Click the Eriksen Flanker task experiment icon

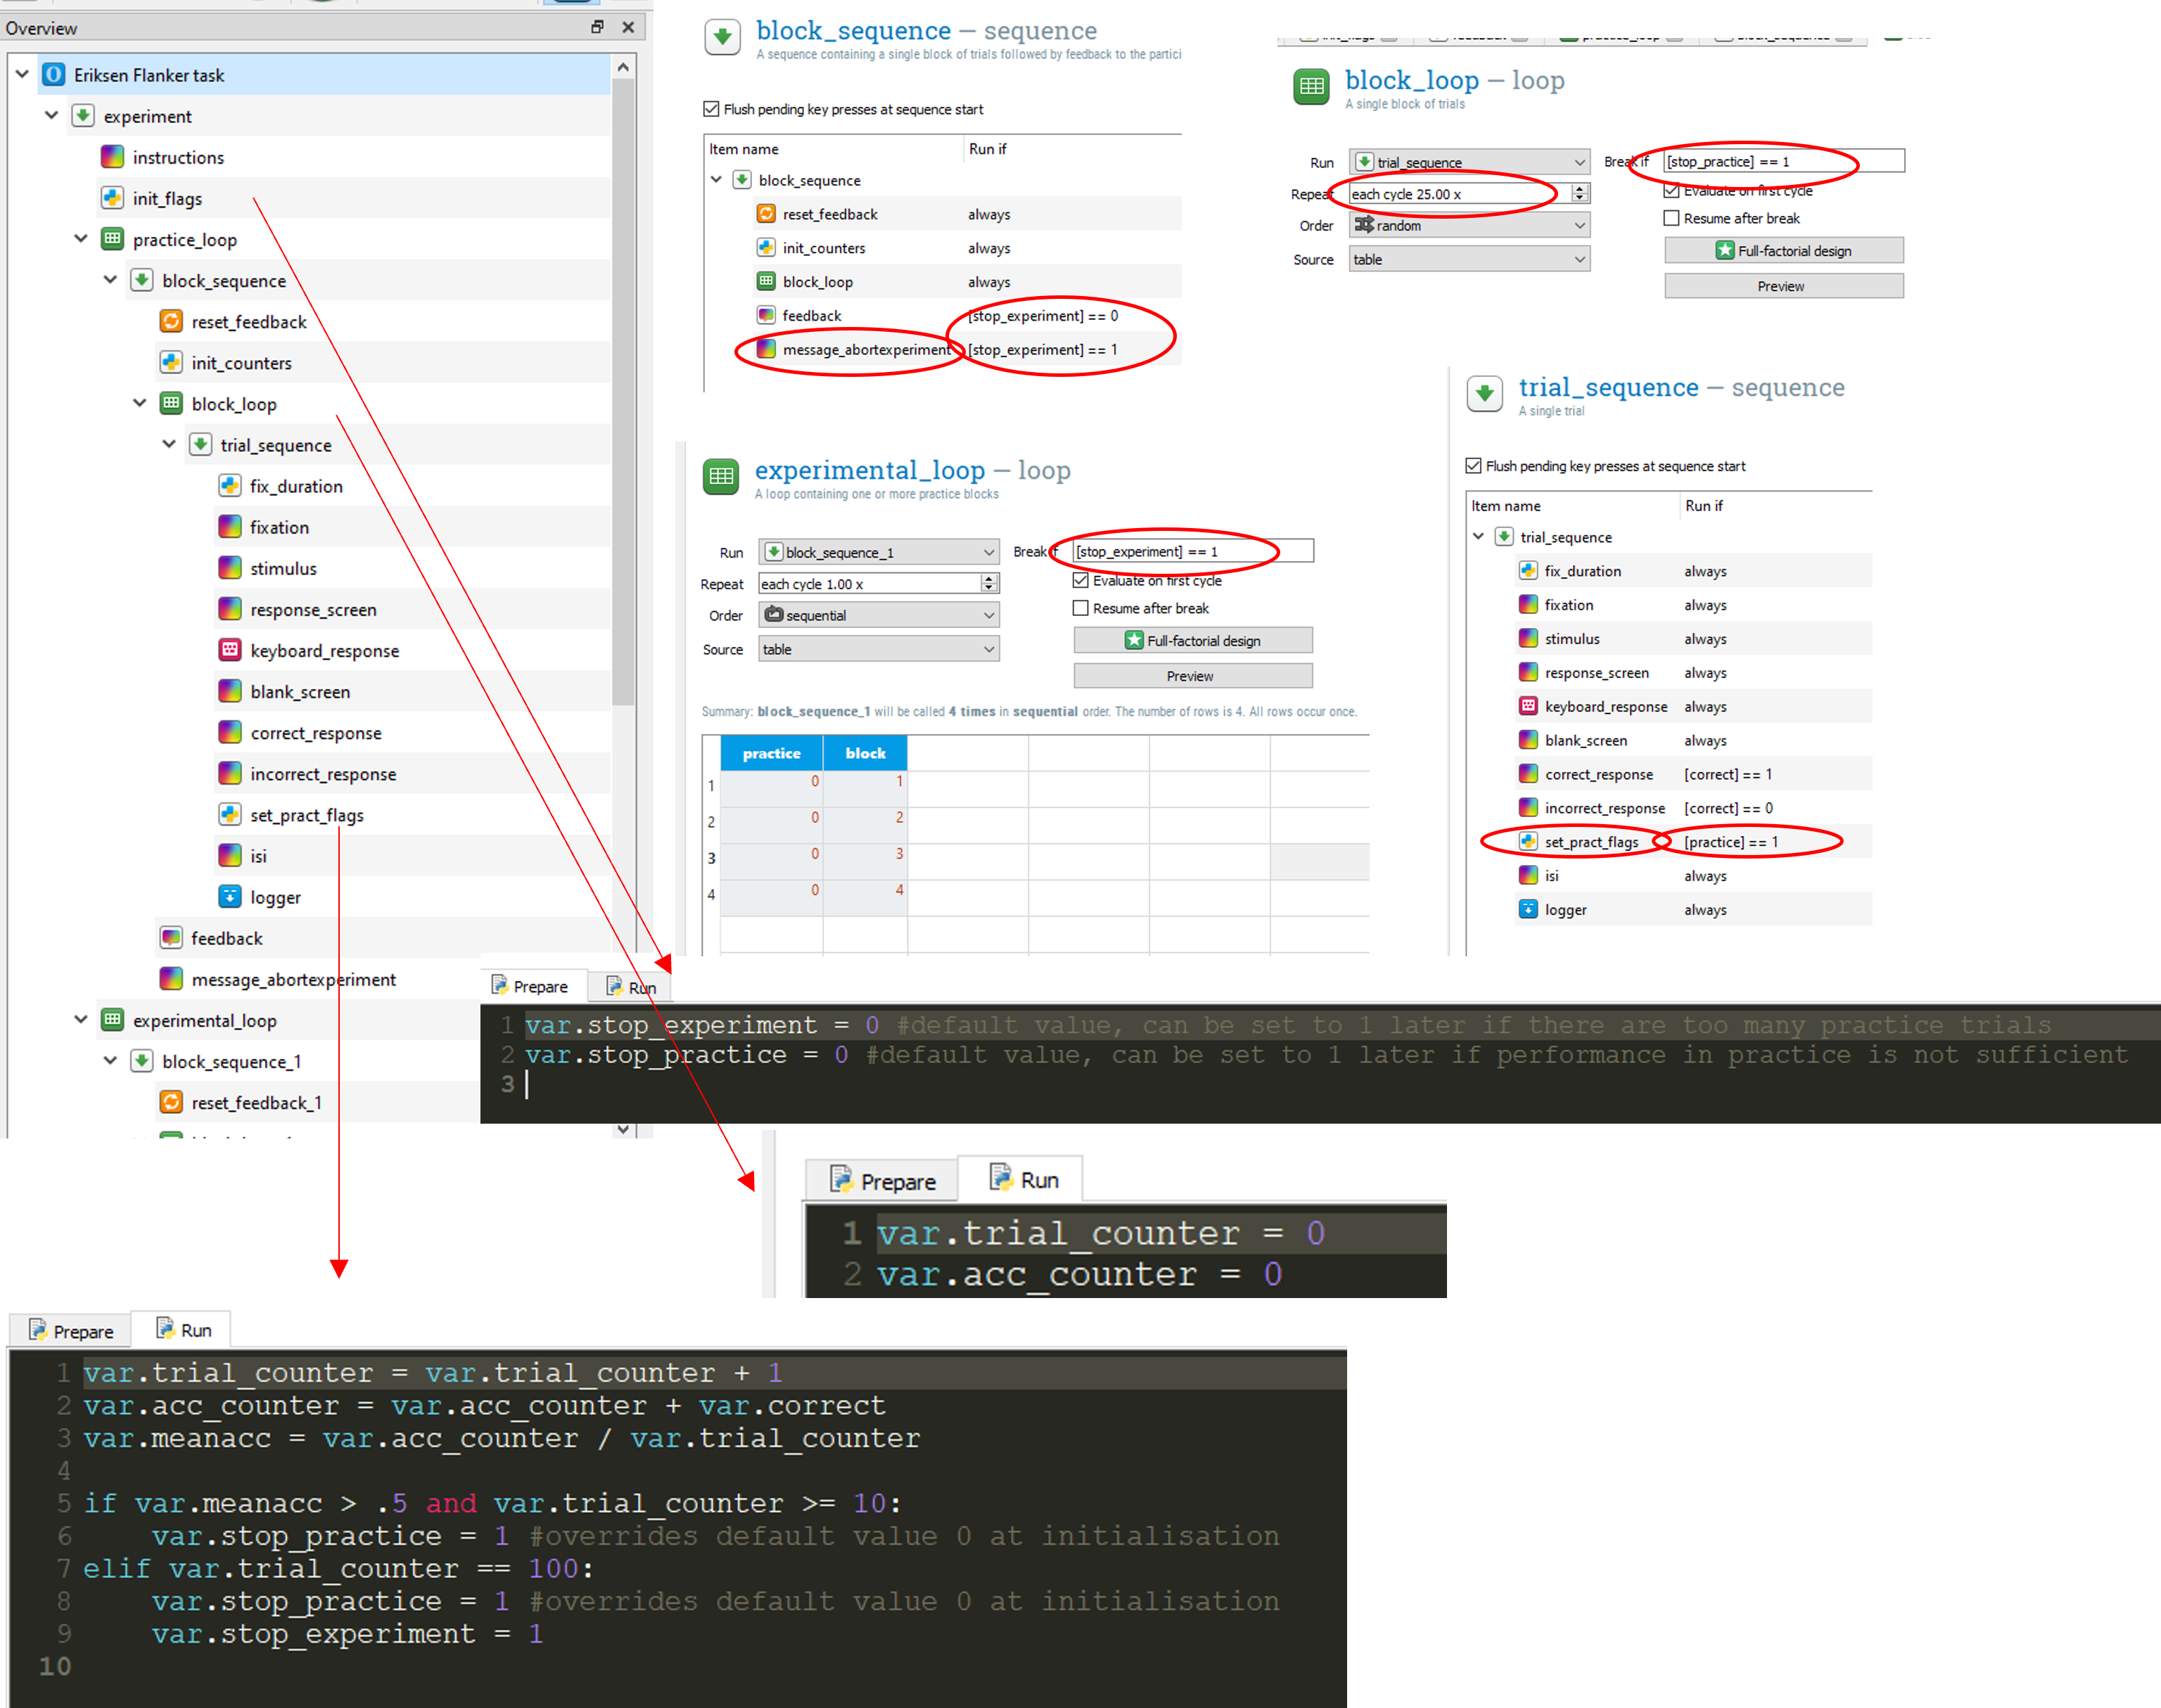[x=54, y=75]
